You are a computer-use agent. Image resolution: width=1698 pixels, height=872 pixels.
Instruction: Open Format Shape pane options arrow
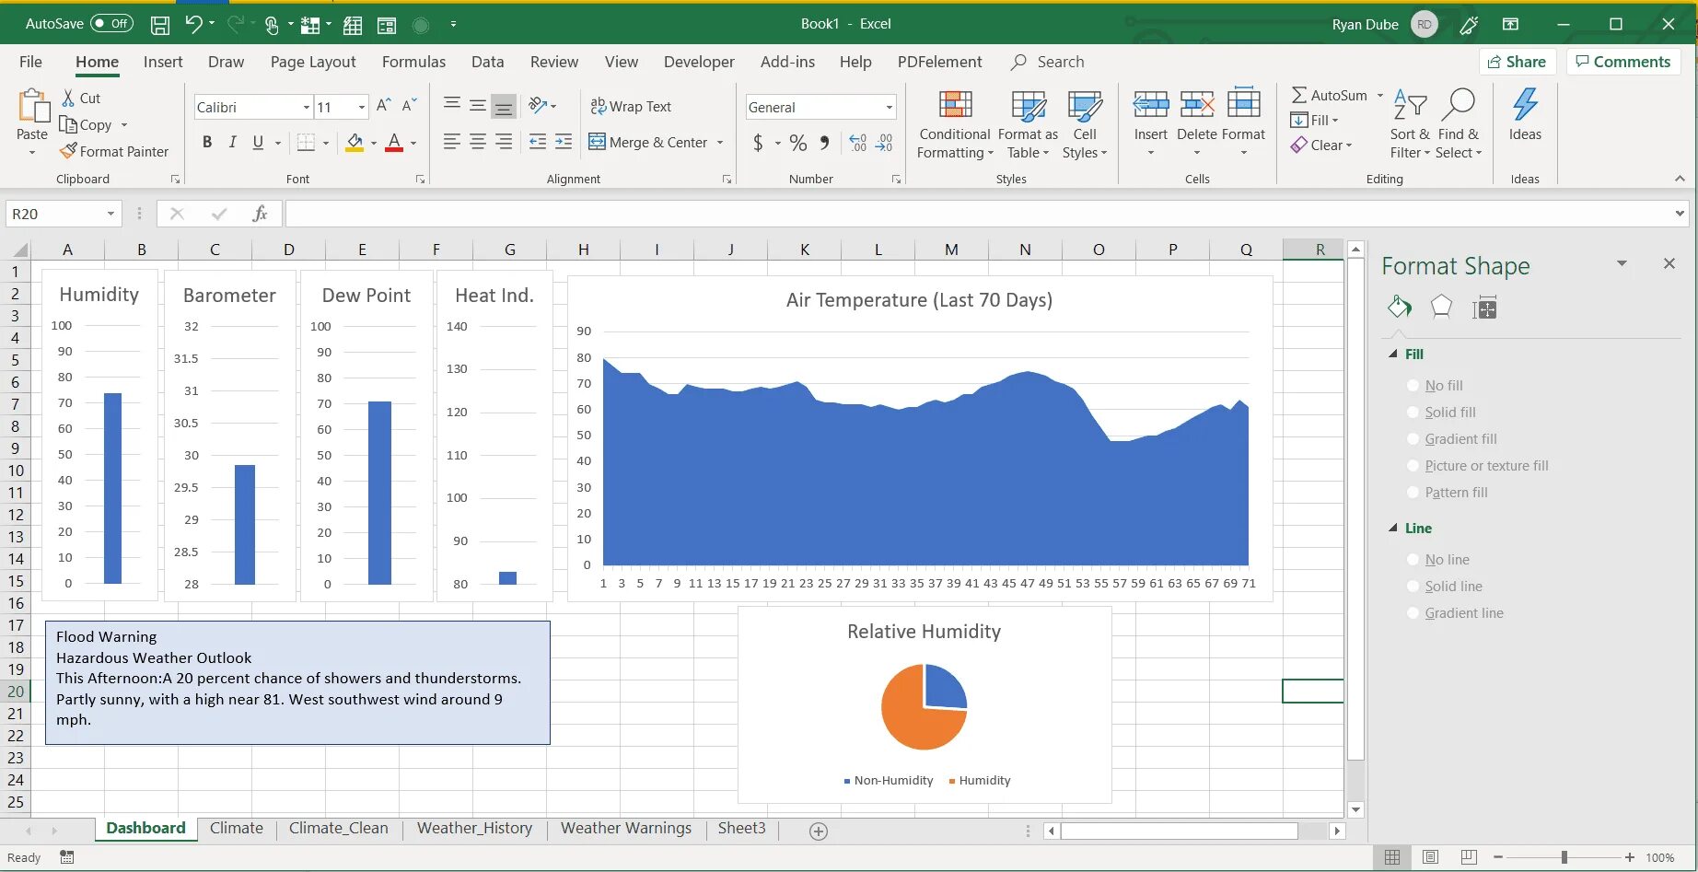pyautogui.click(x=1622, y=263)
